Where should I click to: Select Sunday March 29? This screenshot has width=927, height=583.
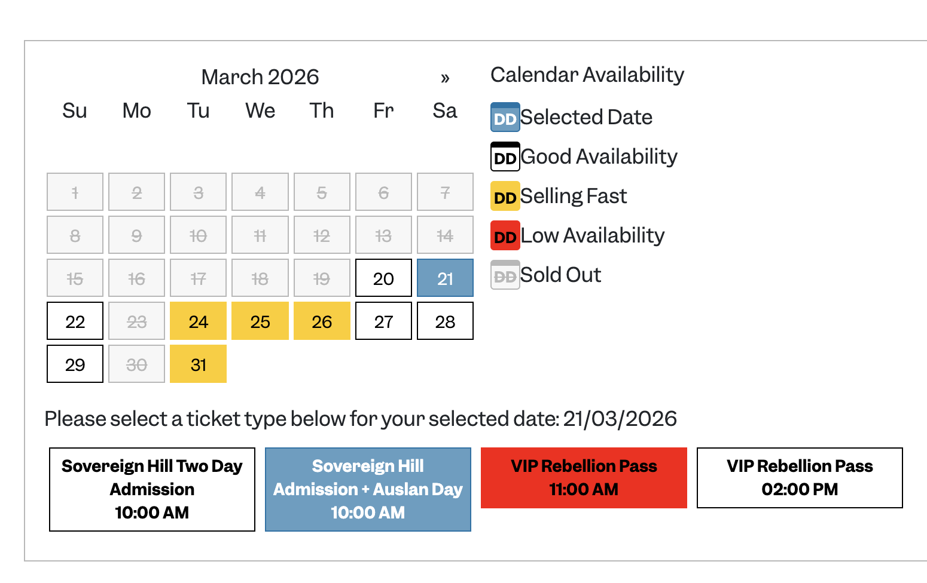pyautogui.click(x=75, y=364)
